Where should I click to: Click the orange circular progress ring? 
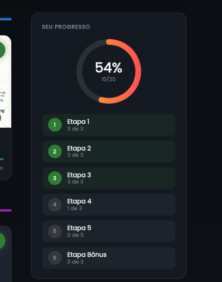pos(109,71)
